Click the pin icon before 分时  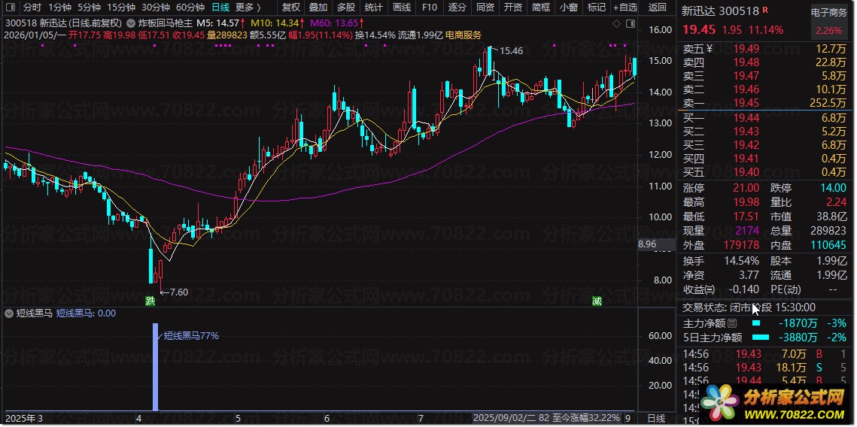point(11,8)
